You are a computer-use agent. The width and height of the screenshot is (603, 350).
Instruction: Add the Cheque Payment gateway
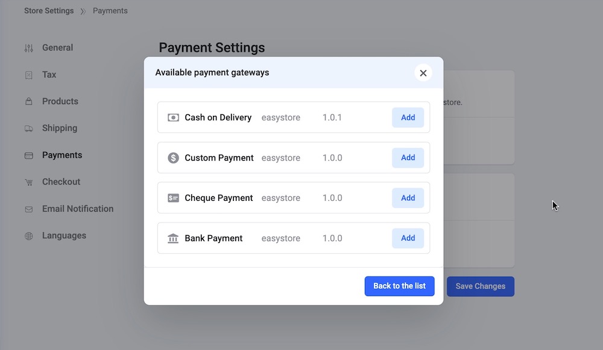click(x=408, y=198)
